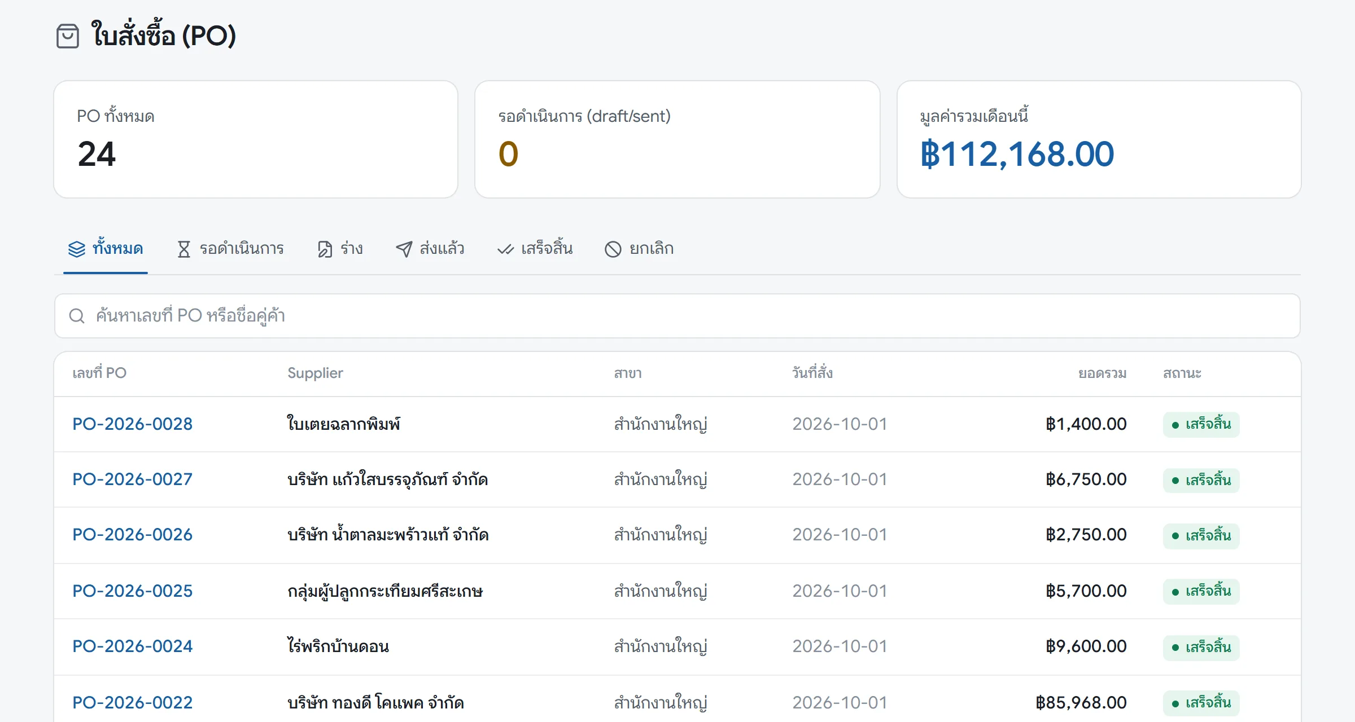Screen dimensions: 1355x722
Task: Open purchase order PO-2026-0027
Action: pyautogui.click(x=133, y=479)
